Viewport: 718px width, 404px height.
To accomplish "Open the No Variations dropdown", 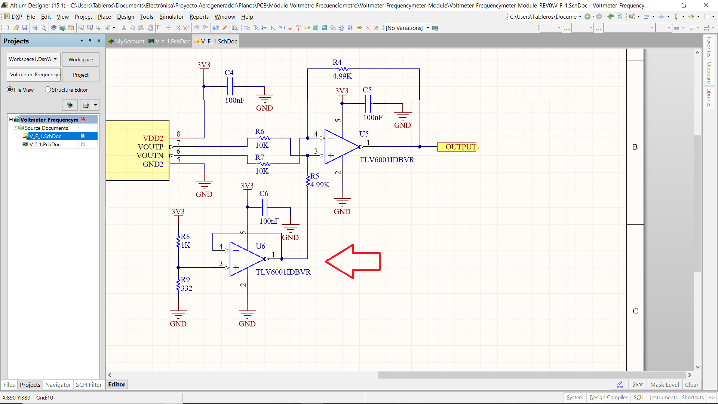I will pos(428,28).
